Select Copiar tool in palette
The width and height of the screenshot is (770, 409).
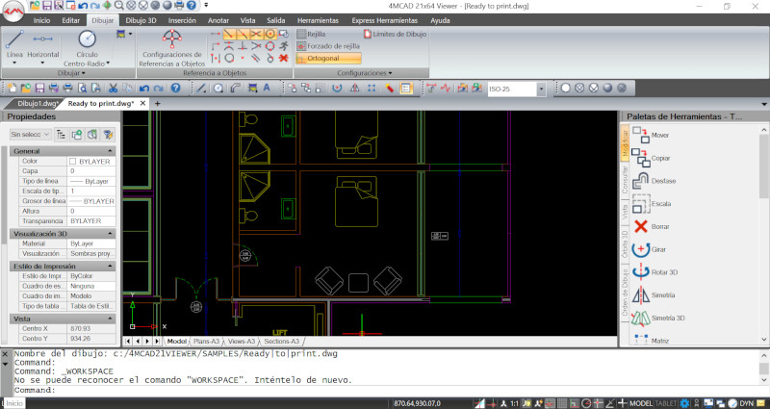[x=651, y=158]
